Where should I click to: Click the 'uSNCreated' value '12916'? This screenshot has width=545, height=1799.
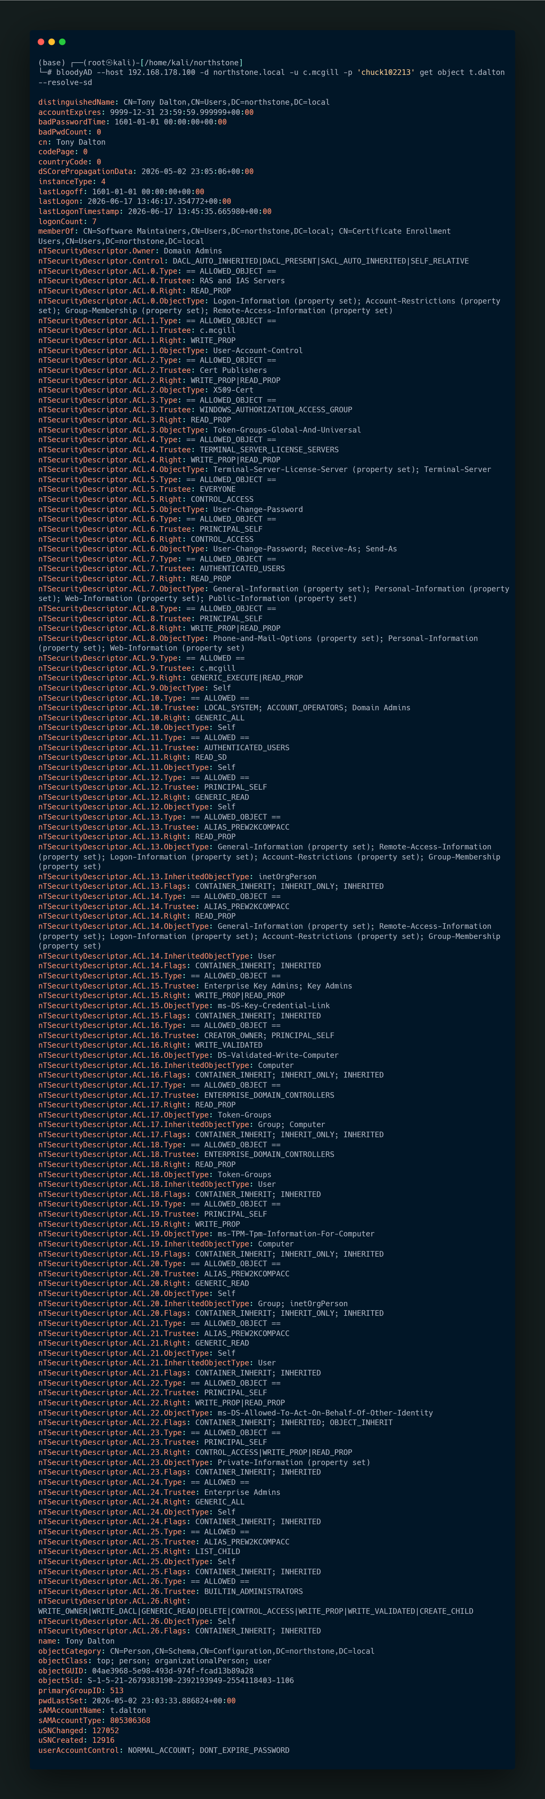[x=103, y=1740]
